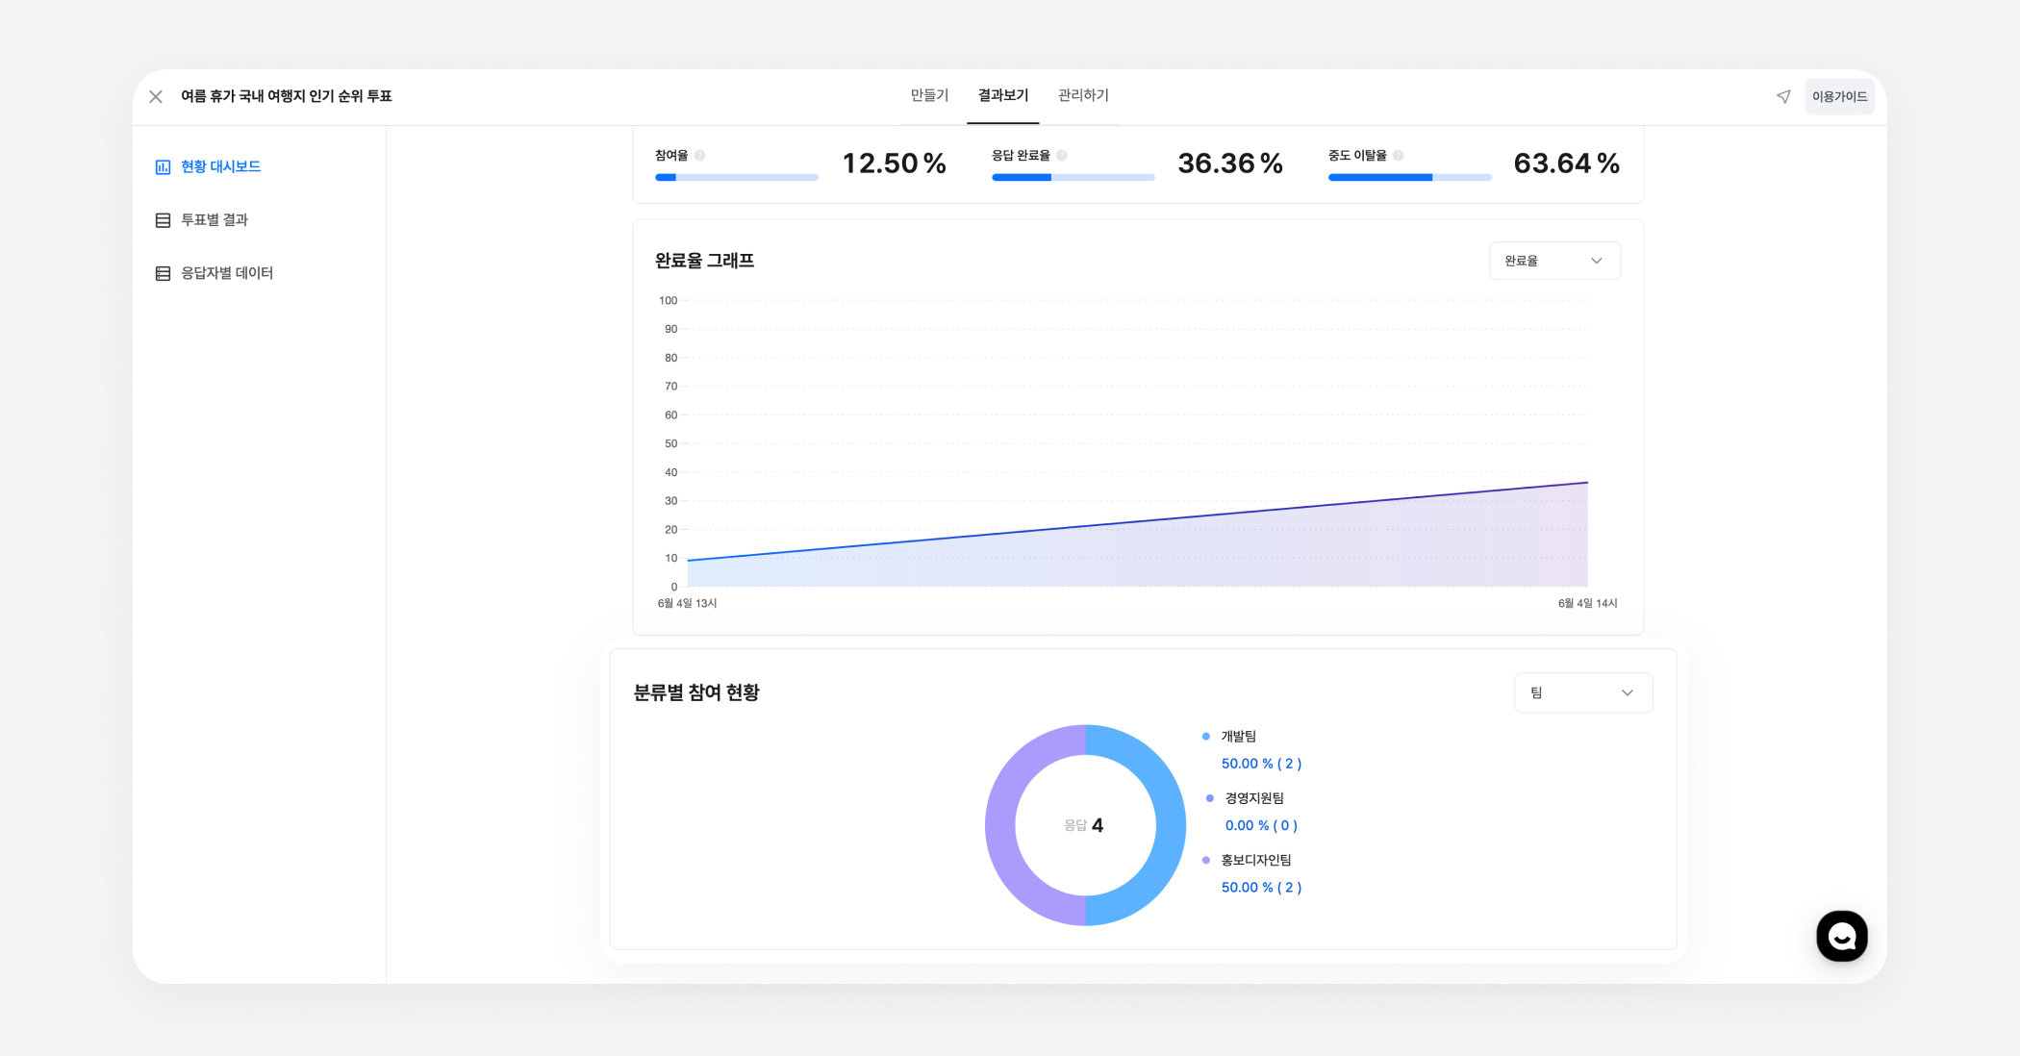Screen dimensions: 2020x1056
Task: Switch to the 만들기 tab
Action: [x=929, y=95]
